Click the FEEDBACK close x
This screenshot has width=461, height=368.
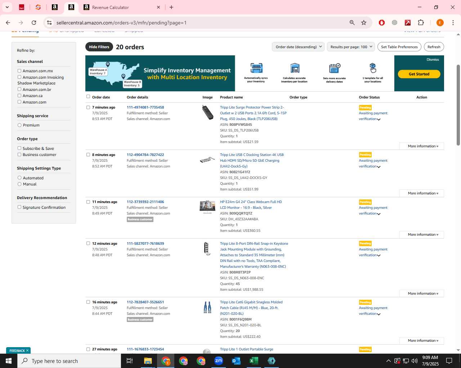tap(27, 350)
